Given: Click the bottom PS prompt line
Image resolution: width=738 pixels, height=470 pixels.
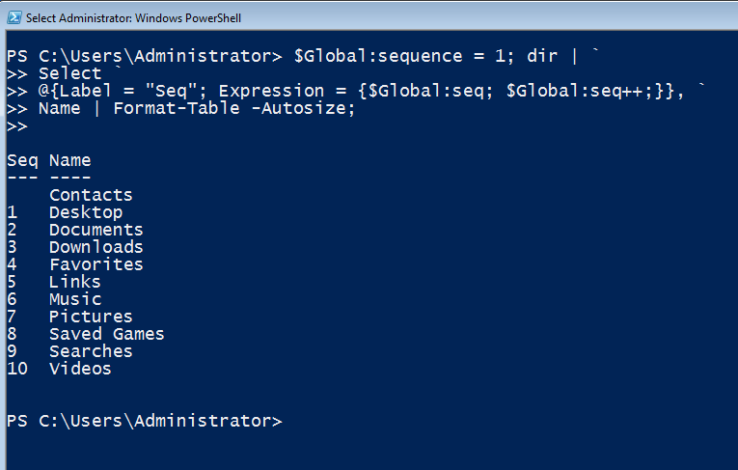Looking at the screenshot, I should point(145,421).
